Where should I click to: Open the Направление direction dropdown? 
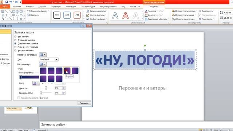pos(43,64)
